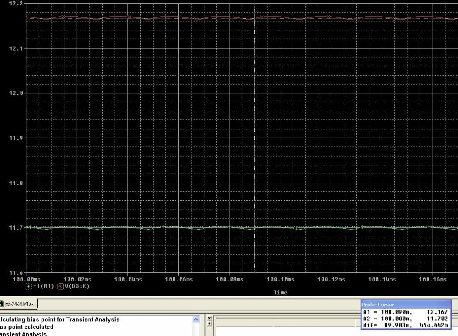Image resolution: width=458 pixels, height=336 pixels.
Task: Click the Time x-axis label
Action: 280,293
